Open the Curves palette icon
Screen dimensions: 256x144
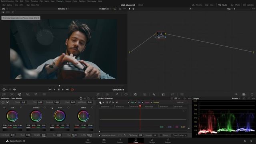coord(98,94)
